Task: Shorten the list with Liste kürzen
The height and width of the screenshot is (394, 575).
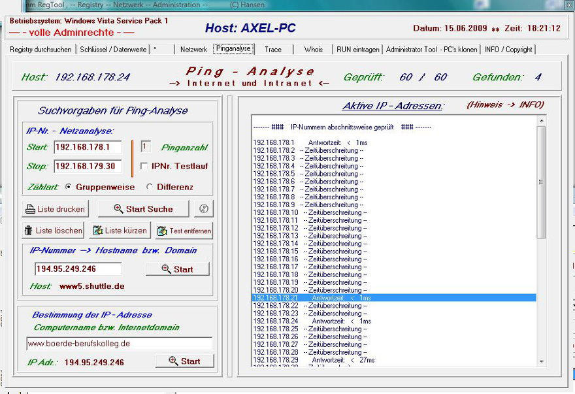Action: [x=119, y=231]
